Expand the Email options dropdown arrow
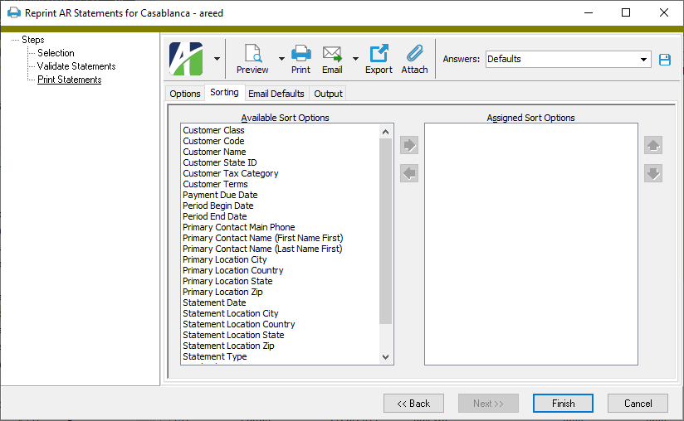Screen dimensions: 684x421 [x=355, y=59]
